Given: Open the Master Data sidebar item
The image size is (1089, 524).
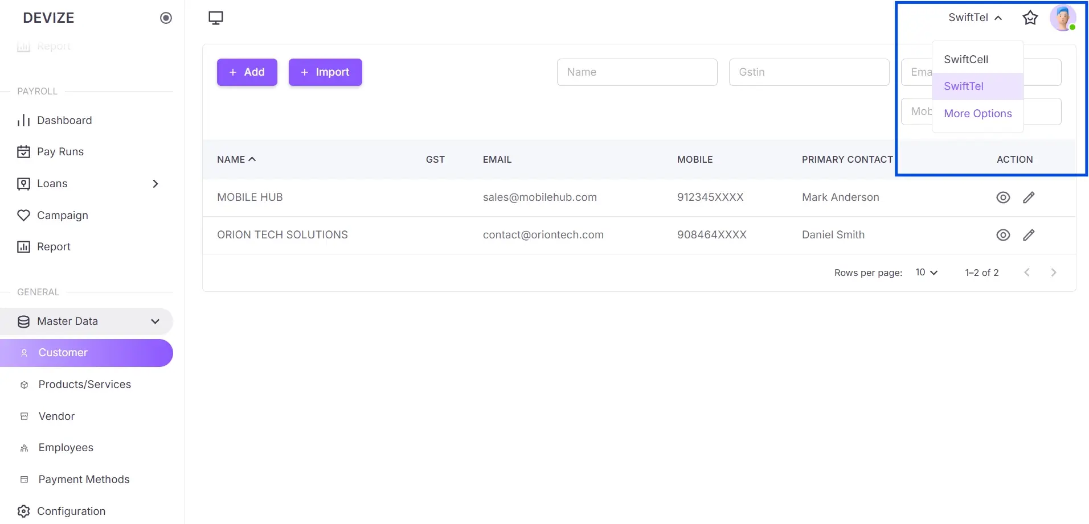Looking at the screenshot, I should tap(87, 321).
